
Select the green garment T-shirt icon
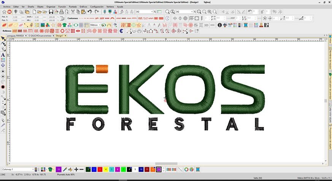[x=65, y=25]
